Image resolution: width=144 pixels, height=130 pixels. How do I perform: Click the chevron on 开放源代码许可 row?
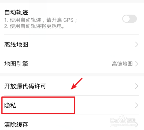[137, 86]
